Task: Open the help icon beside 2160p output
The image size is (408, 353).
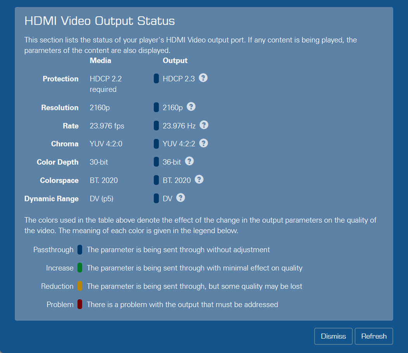Action: pyautogui.click(x=191, y=107)
